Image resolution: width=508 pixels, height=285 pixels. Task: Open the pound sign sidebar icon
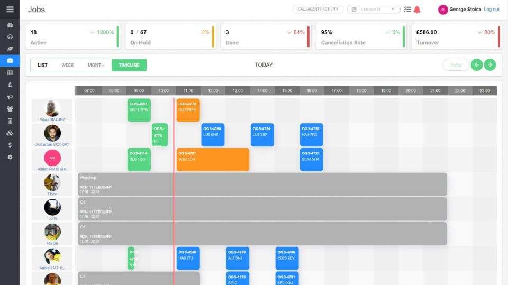[10, 85]
